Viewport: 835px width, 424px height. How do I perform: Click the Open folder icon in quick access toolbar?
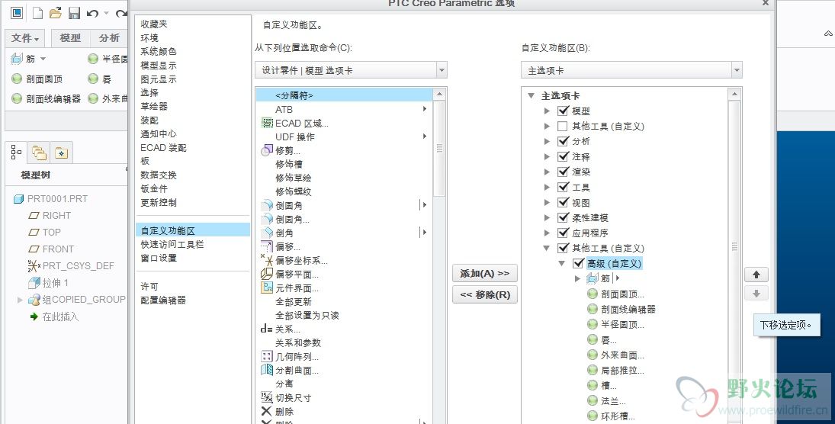[x=56, y=13]
